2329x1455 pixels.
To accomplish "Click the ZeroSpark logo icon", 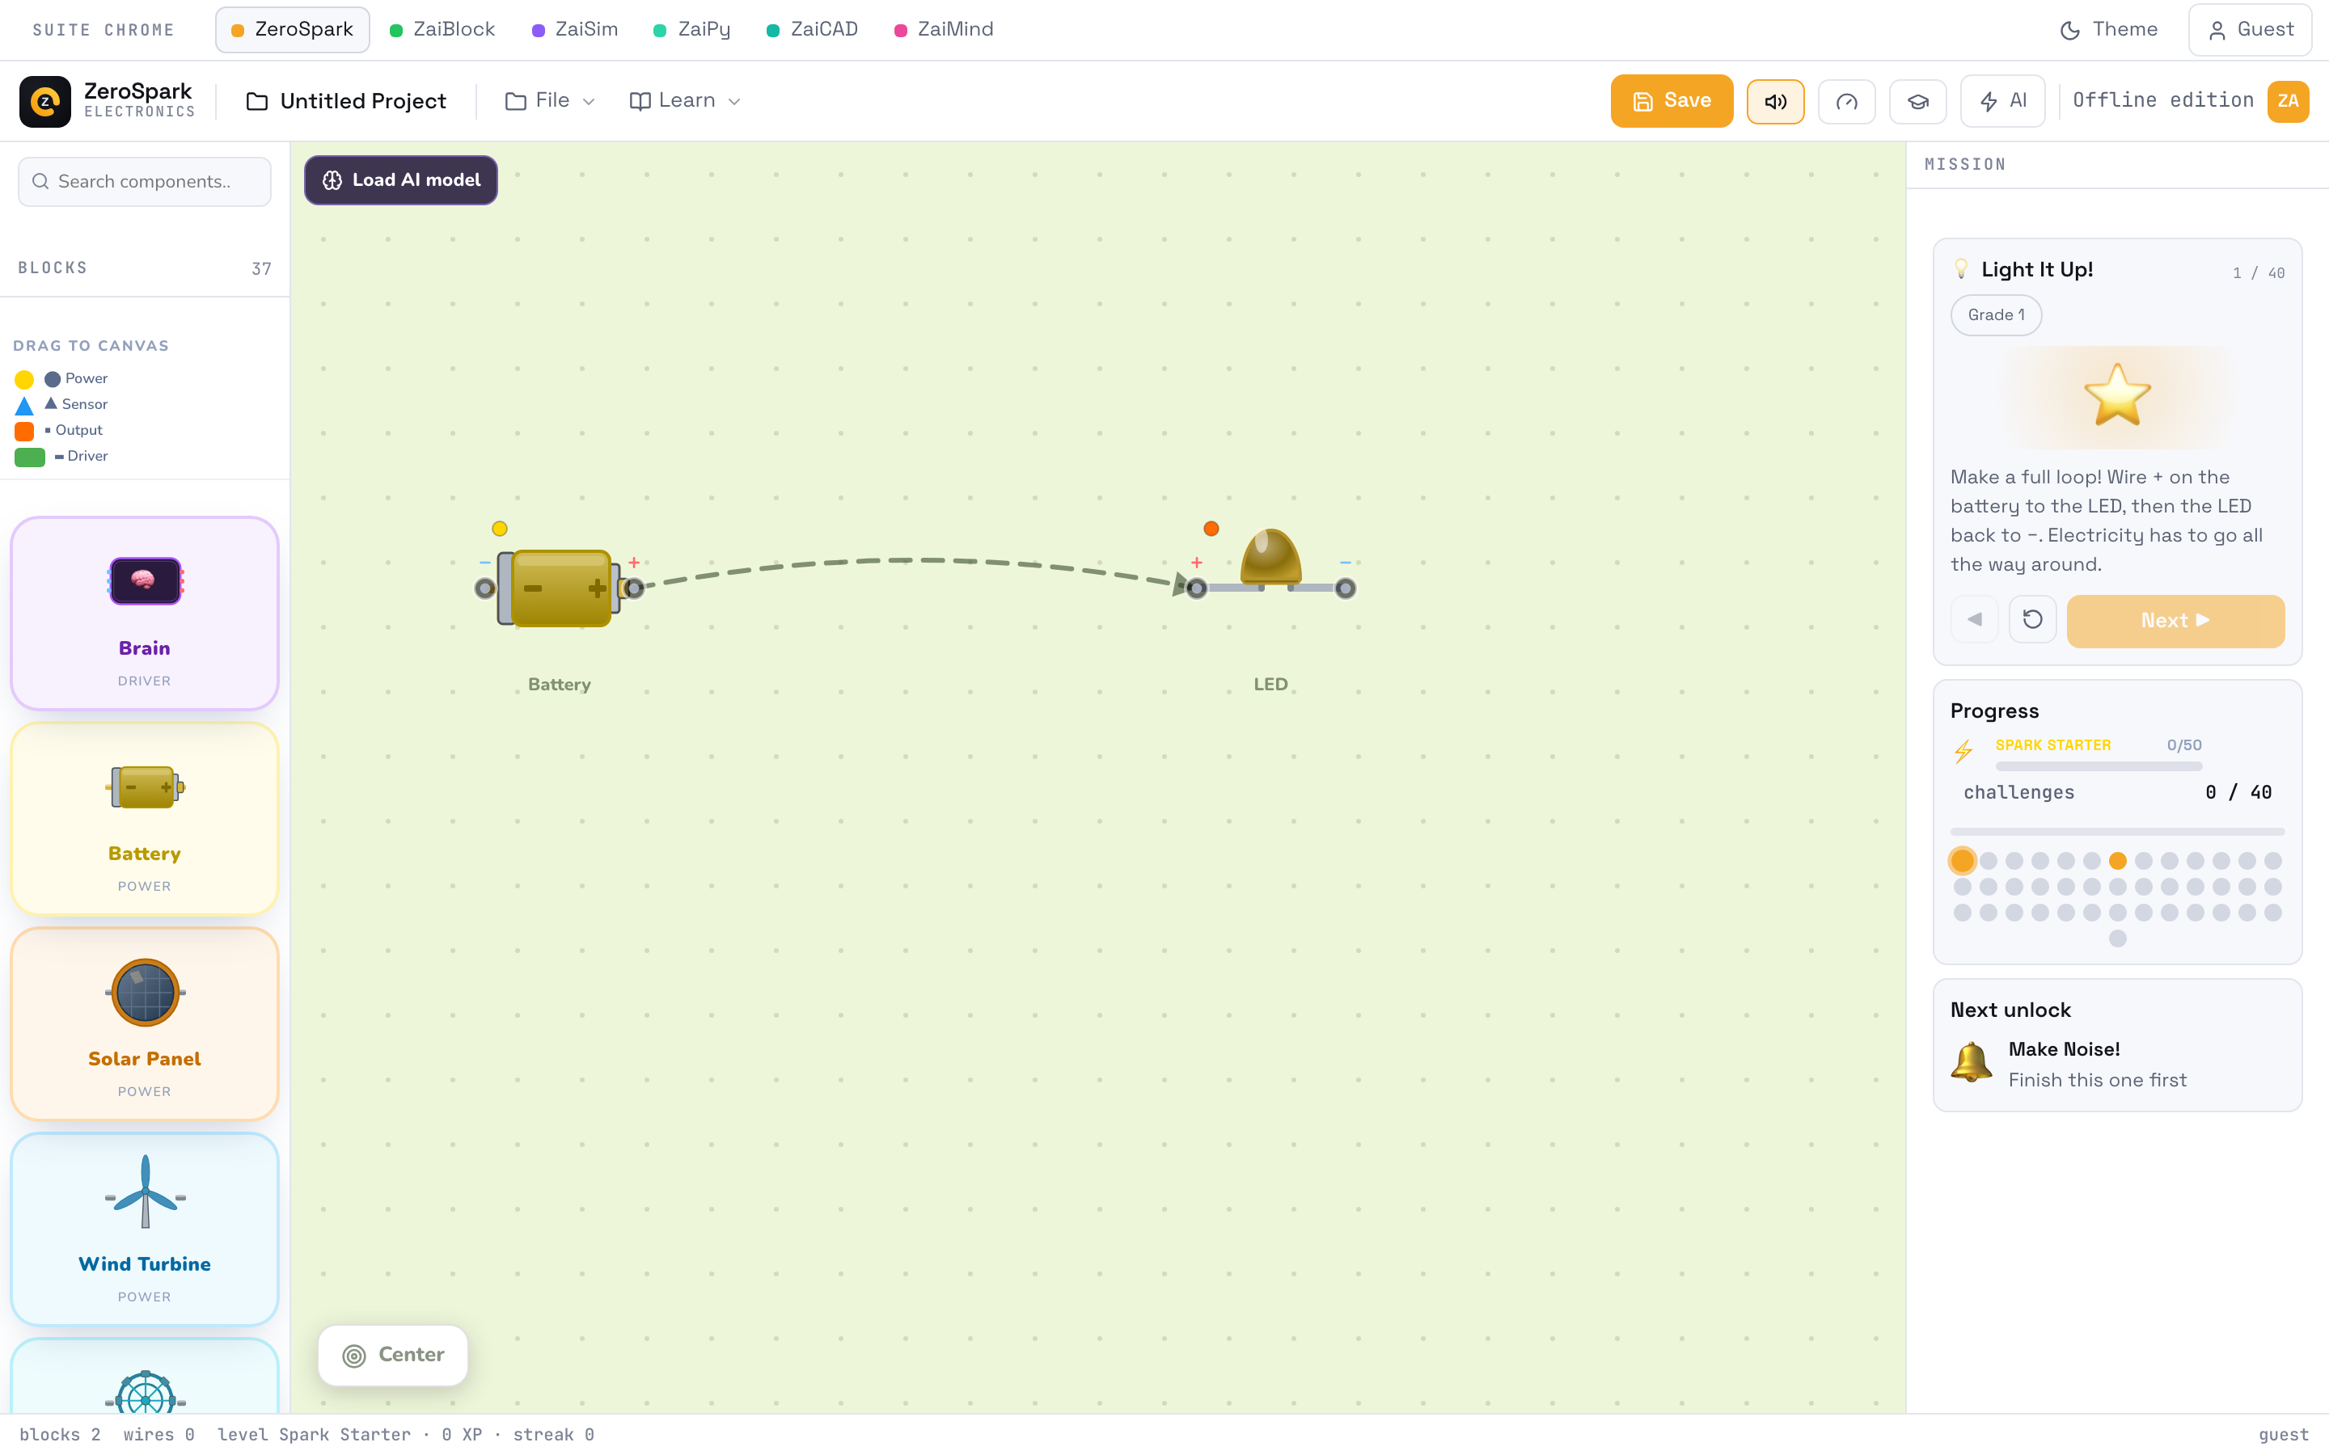I will [45, 101].
